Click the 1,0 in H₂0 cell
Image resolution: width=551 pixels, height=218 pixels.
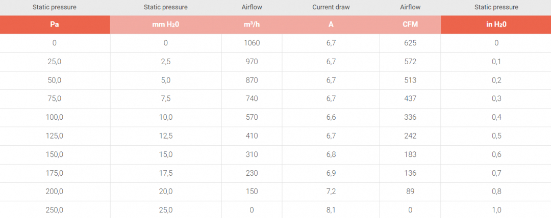[496, 210]
